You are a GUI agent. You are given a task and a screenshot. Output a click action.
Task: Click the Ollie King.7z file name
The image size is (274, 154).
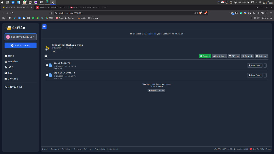coord(62,63)
